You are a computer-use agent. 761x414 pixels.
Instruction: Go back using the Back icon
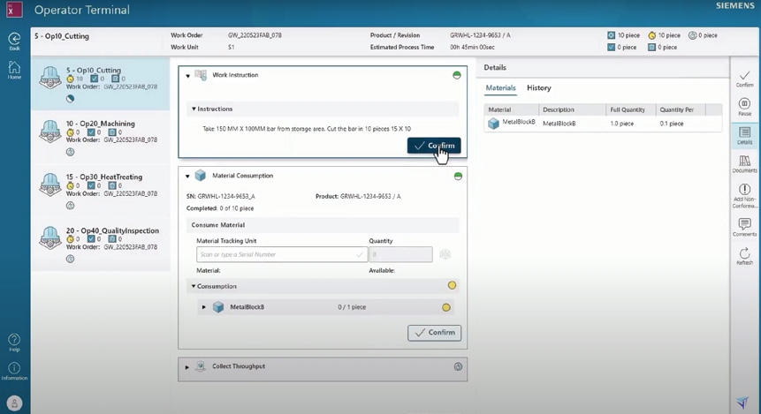pos(14,41)
